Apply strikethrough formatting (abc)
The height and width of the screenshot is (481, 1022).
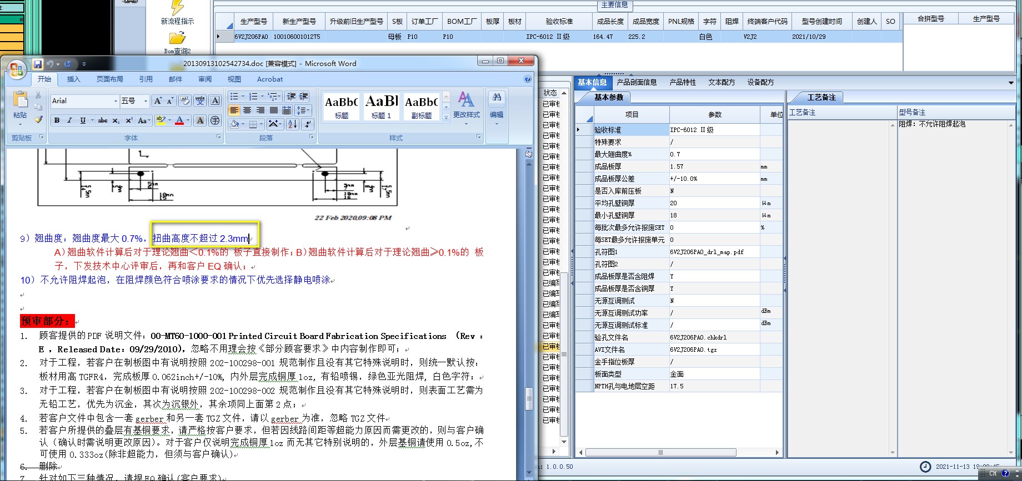pos(103,120)
